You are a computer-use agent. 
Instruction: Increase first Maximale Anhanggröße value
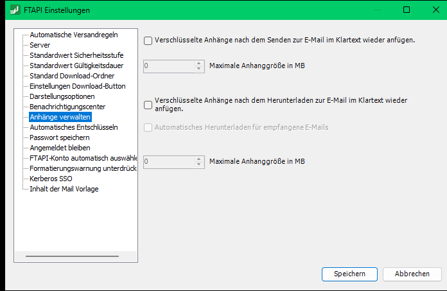(x=199, y=63)
